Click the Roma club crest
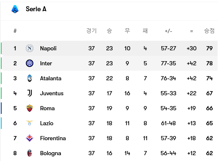The image size is (218, 161). click(30, 108)
